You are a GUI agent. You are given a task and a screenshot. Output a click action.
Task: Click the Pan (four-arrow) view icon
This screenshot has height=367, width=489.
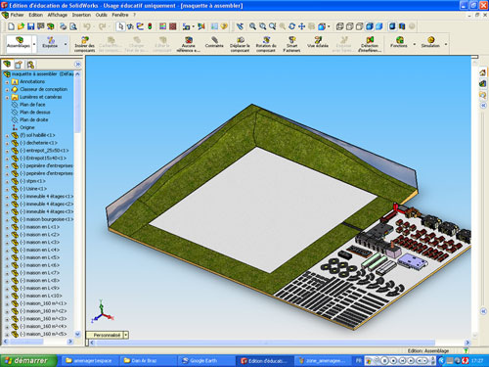(302, 26)
